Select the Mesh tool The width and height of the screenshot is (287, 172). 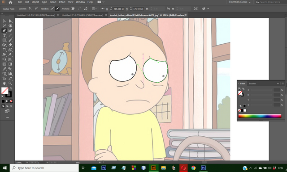tap(4, 64)
